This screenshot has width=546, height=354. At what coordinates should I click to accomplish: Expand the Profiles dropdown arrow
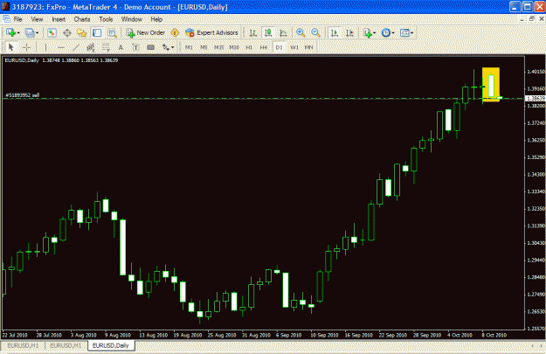tap(37, 33)
